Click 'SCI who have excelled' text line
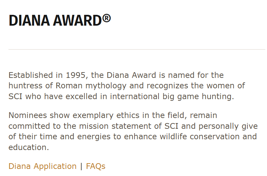This screenshot has height=176, width=267. click(53, 96)
